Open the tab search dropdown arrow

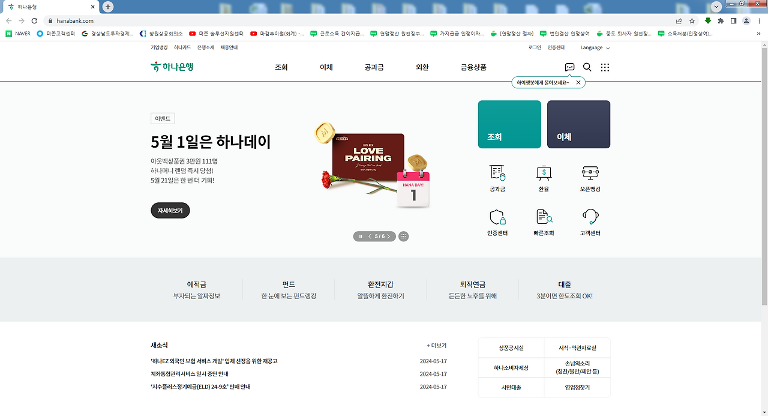[716, 6]
